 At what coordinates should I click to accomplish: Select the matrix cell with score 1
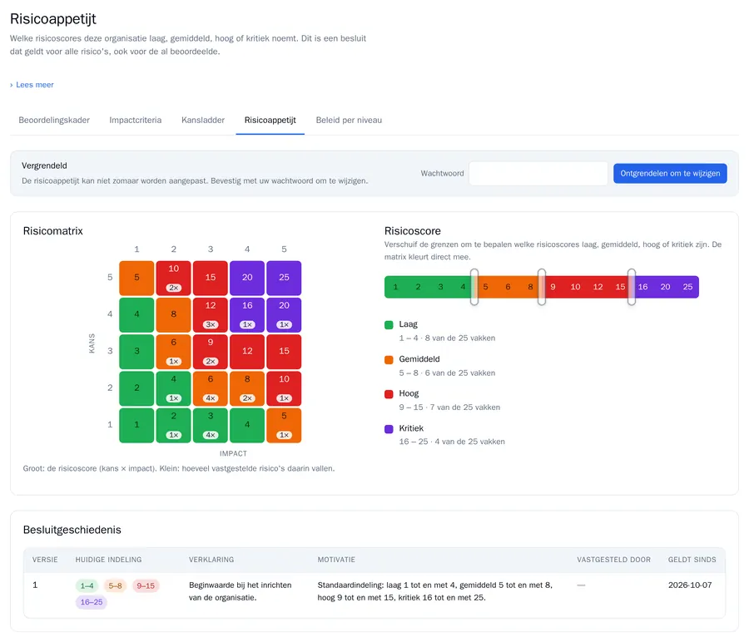(136, 425)
